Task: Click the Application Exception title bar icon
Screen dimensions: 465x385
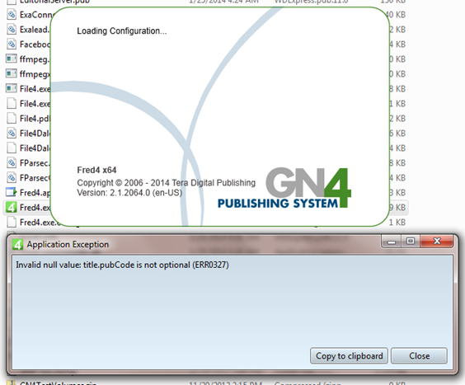Action: pyautogui.click(x=17, y=245)
